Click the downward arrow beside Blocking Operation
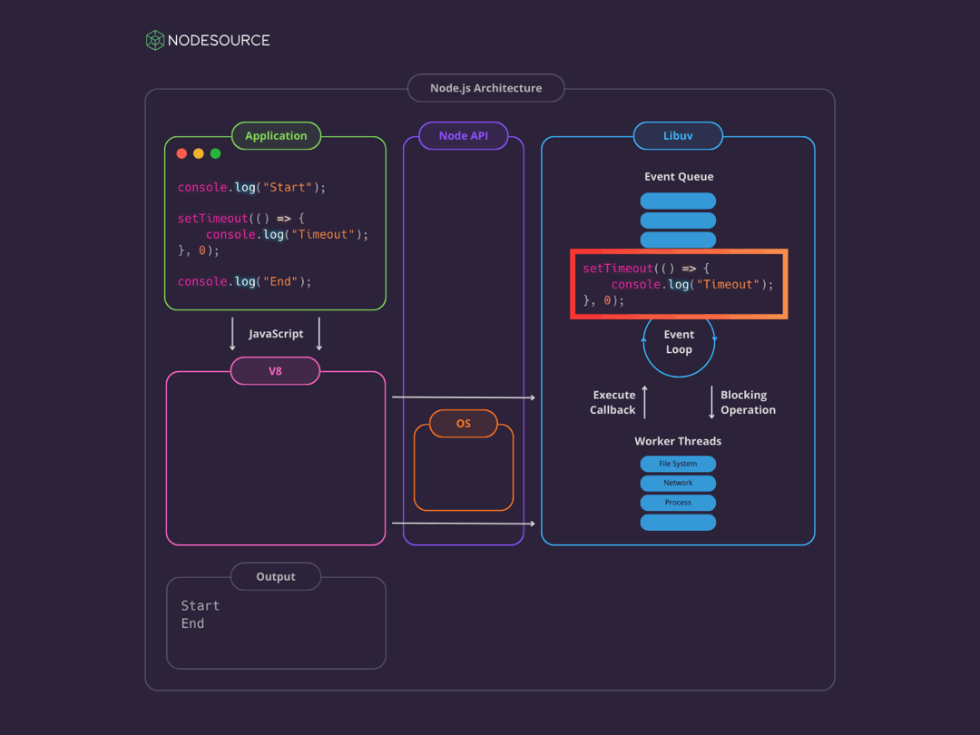980x735 pixels. click(x=711, y=402)
